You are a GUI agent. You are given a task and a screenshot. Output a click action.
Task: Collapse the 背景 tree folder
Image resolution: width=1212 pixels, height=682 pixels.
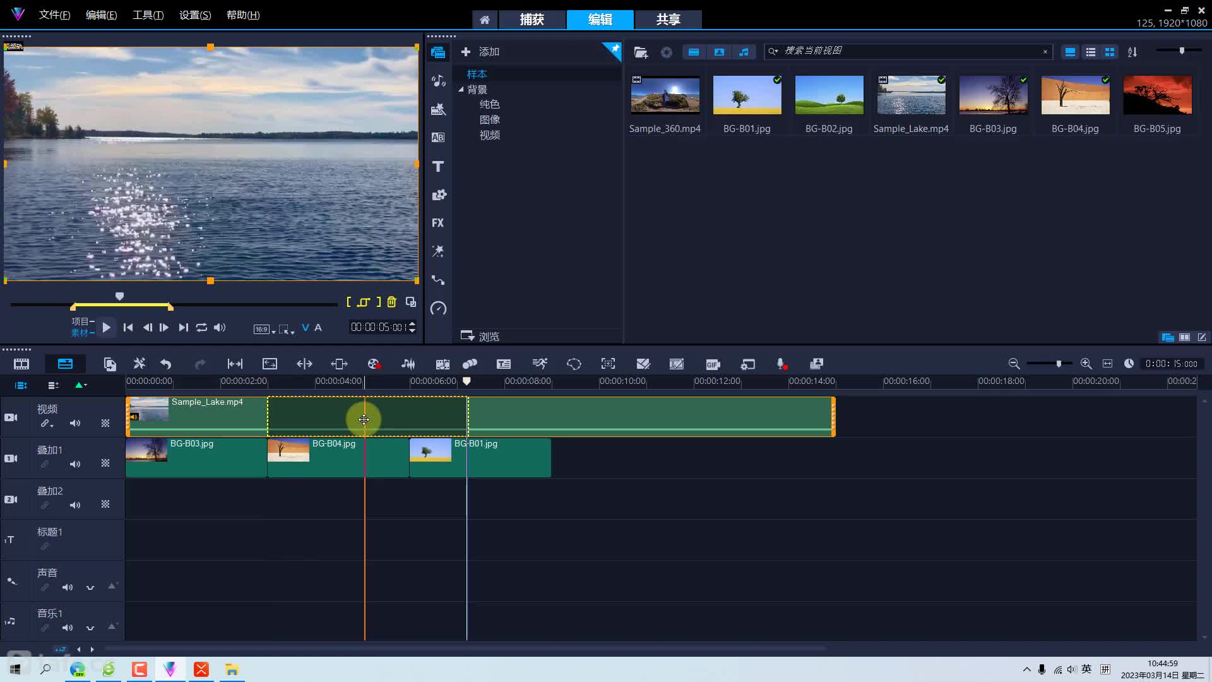(x=461, y=89)
